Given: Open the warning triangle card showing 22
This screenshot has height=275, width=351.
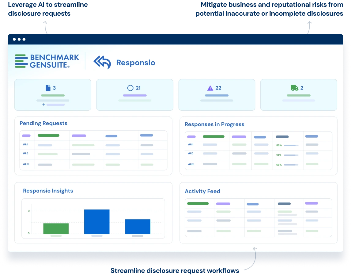Looking at the screenshot, I should 217,95.
